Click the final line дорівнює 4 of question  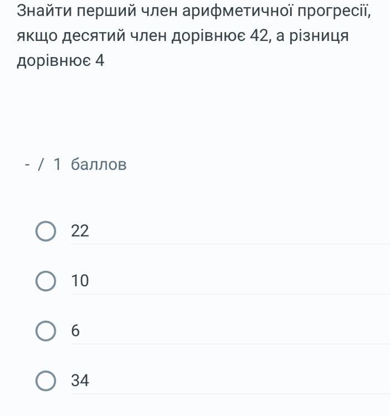tap(60, 61)
